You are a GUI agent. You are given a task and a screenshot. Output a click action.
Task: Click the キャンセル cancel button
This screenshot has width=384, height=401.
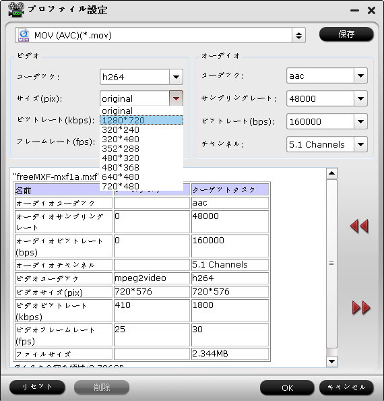click(346, 388)
